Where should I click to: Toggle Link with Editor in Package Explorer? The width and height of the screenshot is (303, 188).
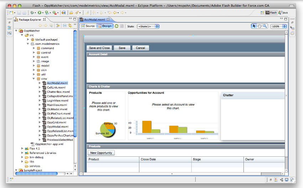pyautogui.click(x=70, y=26)
